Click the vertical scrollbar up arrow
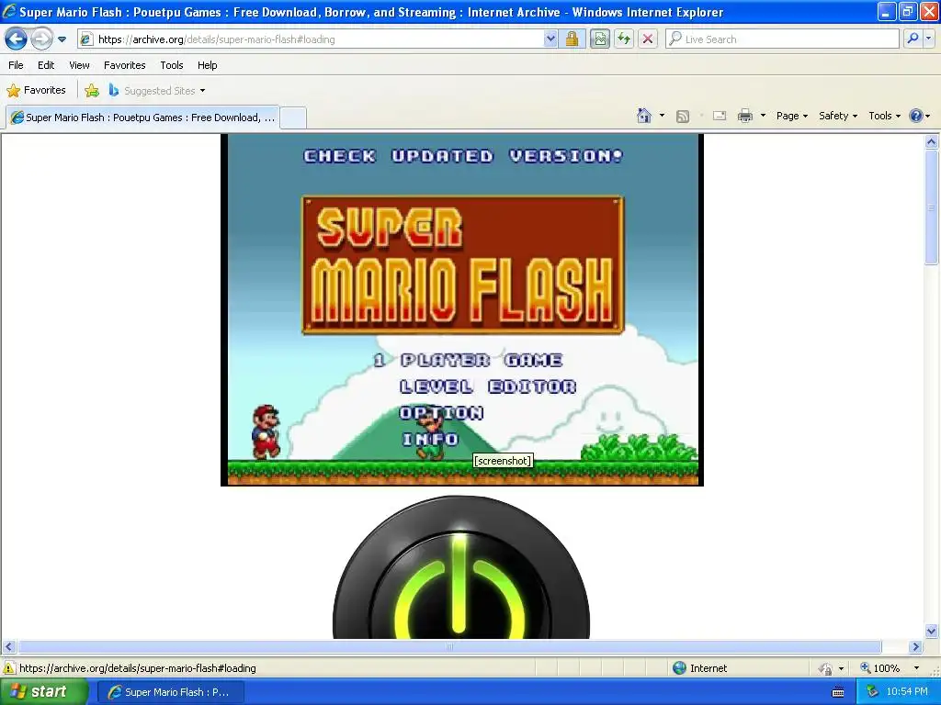Viewport: 941px width, 705px height. coord(932,142)
